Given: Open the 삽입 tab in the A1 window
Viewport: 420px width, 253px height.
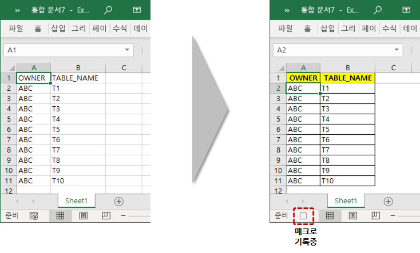Looking at the screenshot, I should tap(58, 29).
